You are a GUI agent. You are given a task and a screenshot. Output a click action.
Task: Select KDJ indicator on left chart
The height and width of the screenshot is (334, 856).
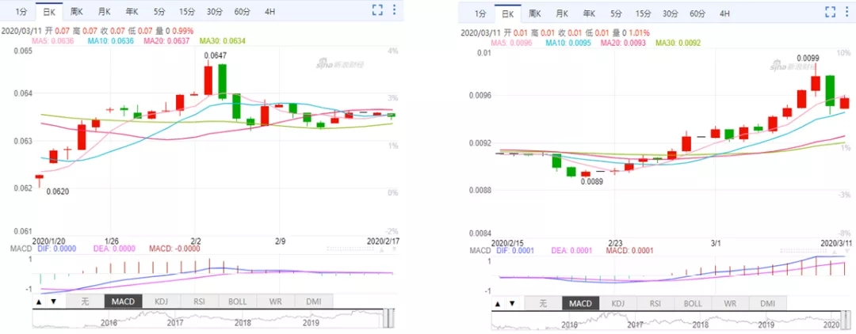click(160, 302)
